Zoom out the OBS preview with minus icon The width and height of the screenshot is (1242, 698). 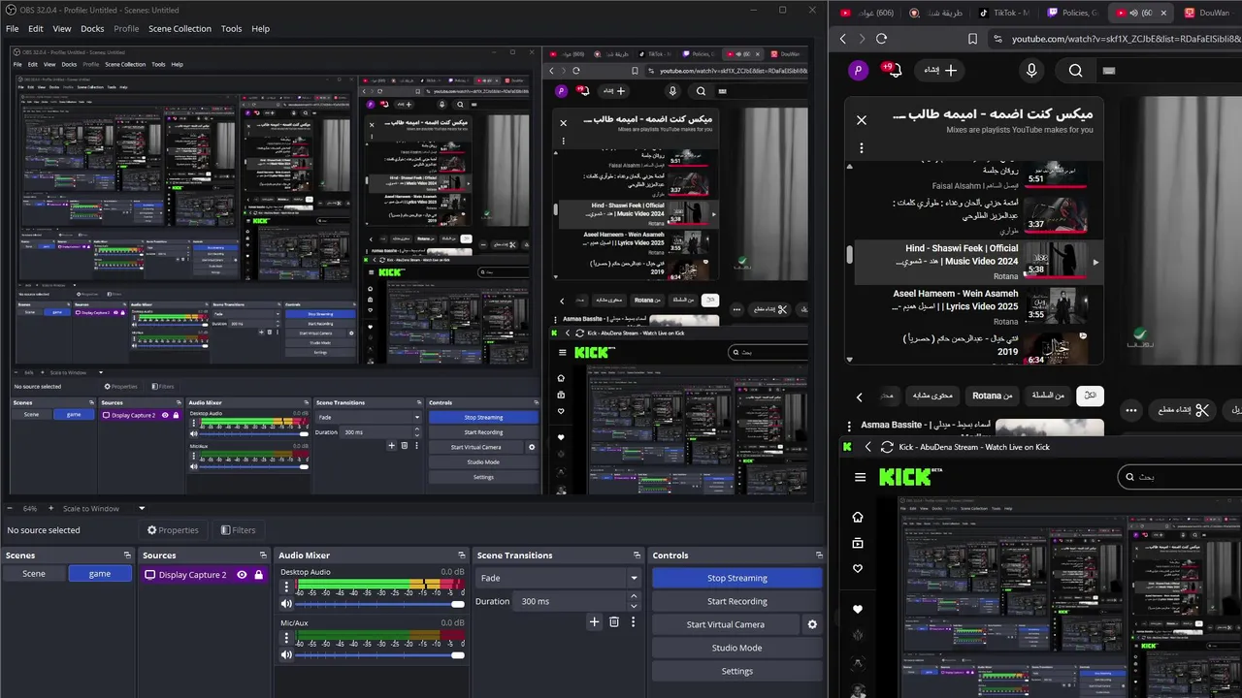[10, 508]
